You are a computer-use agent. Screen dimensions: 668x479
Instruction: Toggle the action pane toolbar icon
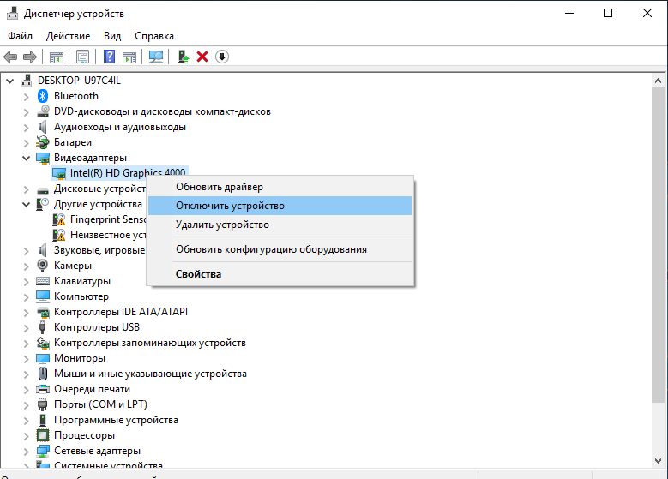(x=129, y=57)
